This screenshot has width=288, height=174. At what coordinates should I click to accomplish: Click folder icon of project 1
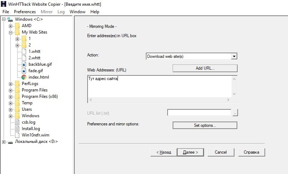24,39
